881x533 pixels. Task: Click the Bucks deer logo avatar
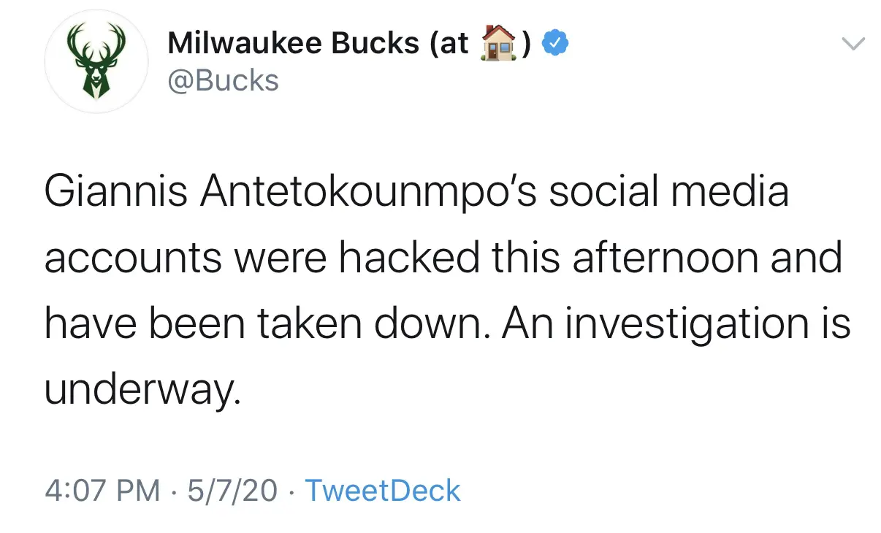pos(97,62)
